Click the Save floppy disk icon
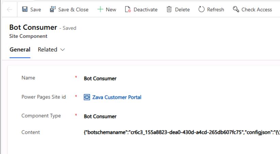This screenshot has height=154, width=280. click(25, 9)
